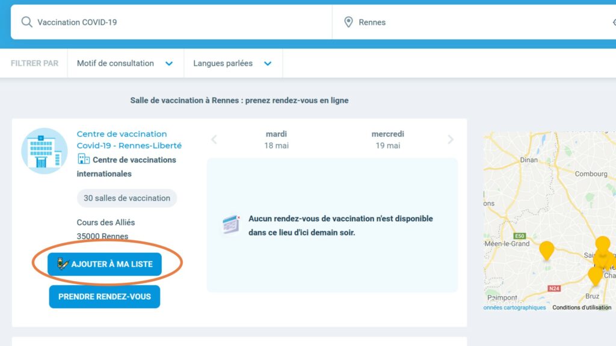Click the no-appointment calendar icon
This screenshot has width=616, height=346.
pyautogui.click(x=231, y=225)
